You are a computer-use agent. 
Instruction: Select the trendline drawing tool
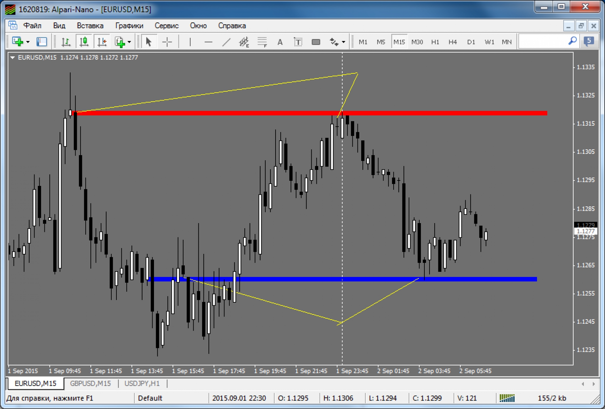226,42
